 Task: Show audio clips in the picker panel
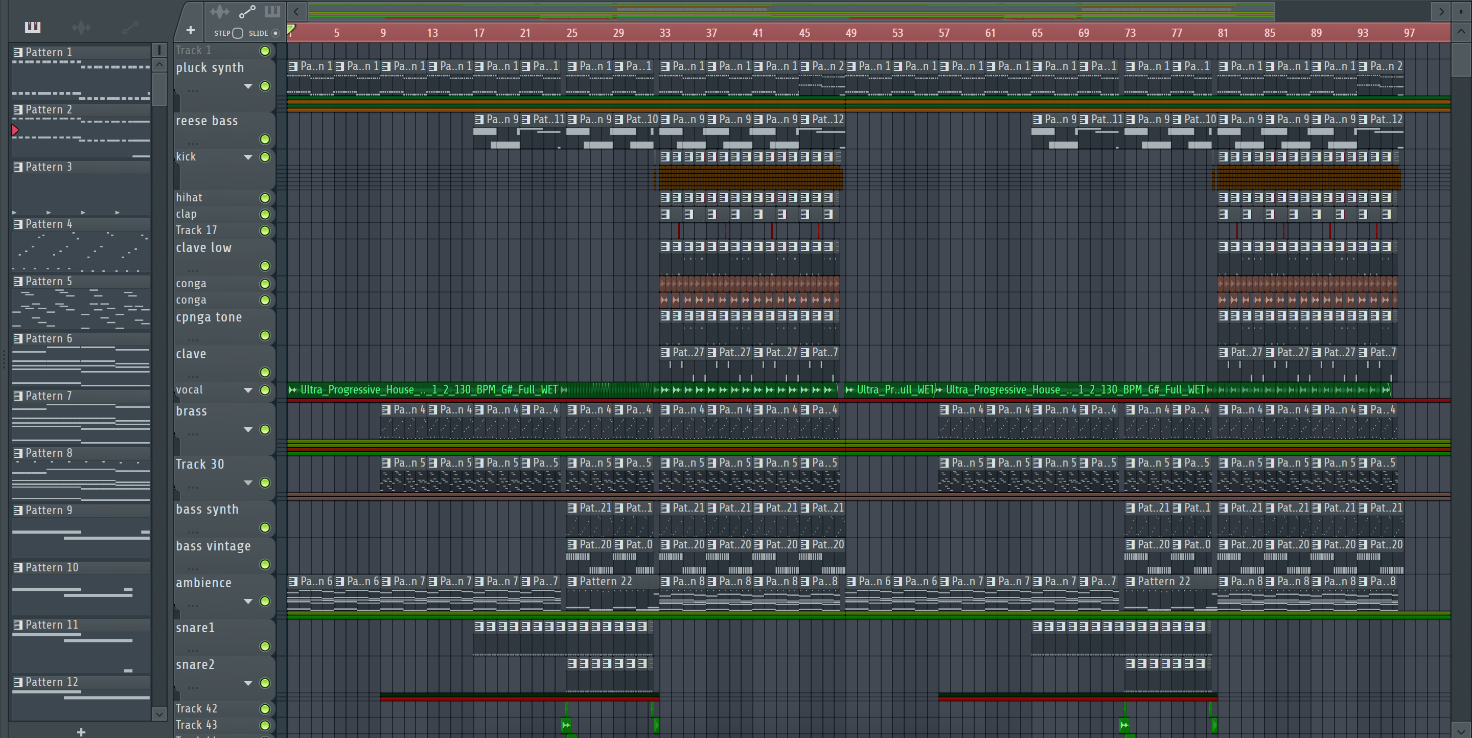coord(81,27)
